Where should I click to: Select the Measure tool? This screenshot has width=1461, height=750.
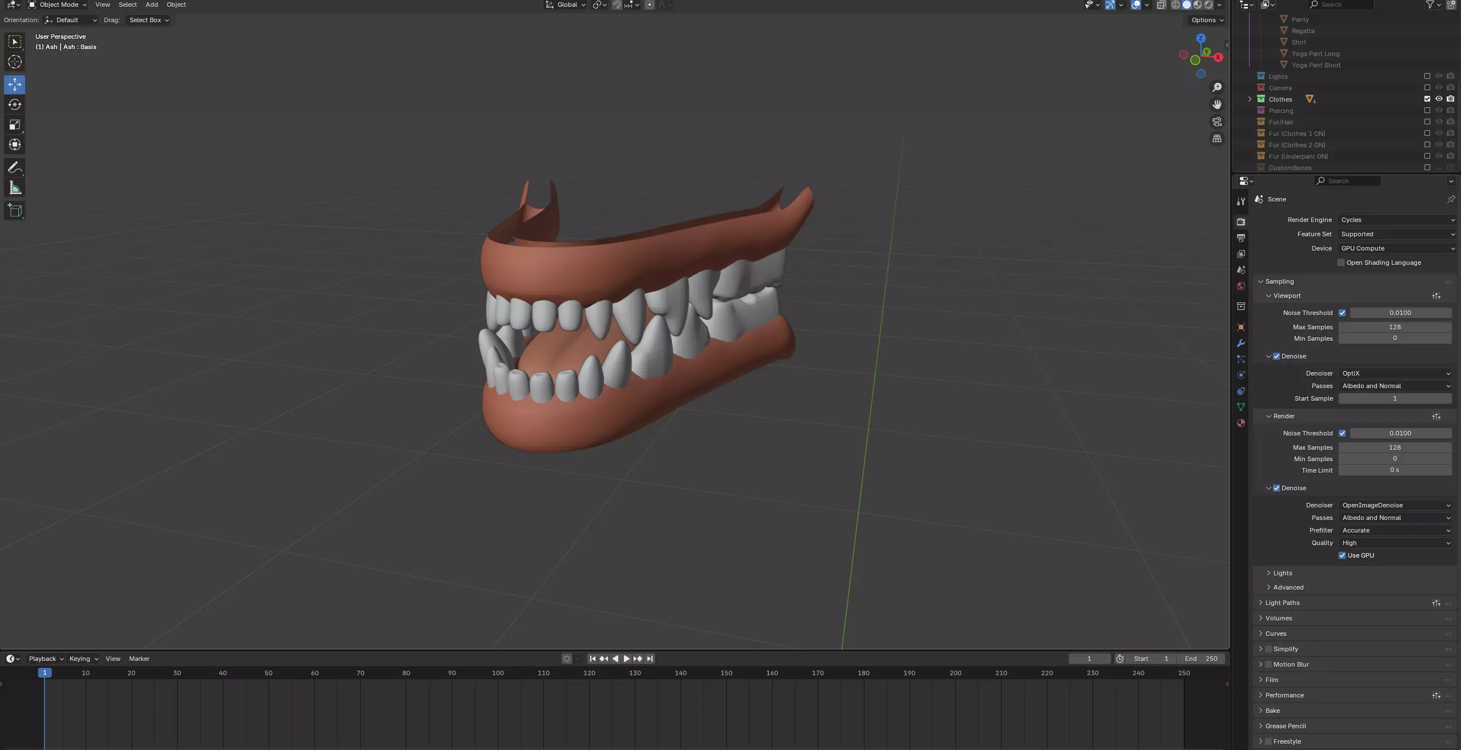pyautogui.click(x=15, y=188)
